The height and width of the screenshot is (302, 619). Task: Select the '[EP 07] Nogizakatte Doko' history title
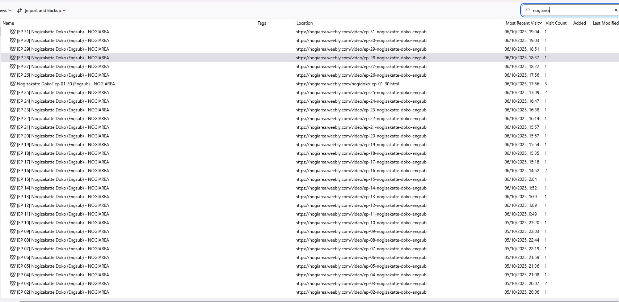click(x=63, y=249)
